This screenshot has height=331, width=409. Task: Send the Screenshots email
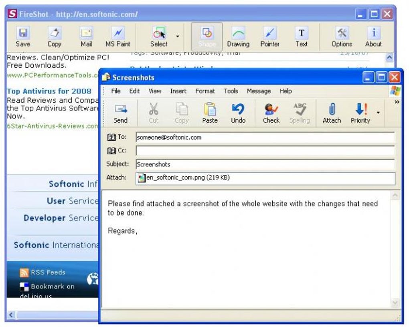point(121,113)
